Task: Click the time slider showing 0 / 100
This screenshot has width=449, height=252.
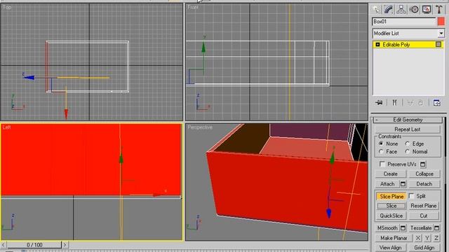Action: point(34,245)
